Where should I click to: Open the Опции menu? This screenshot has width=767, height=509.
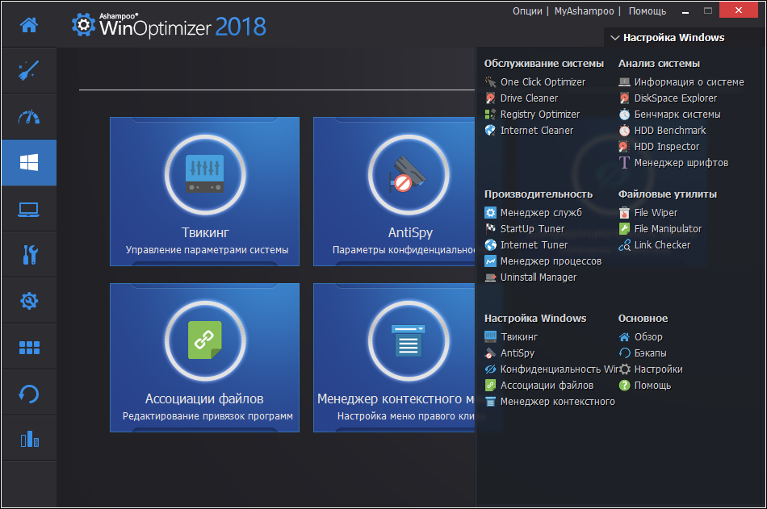pyautogui.click(x=527, y=10)
